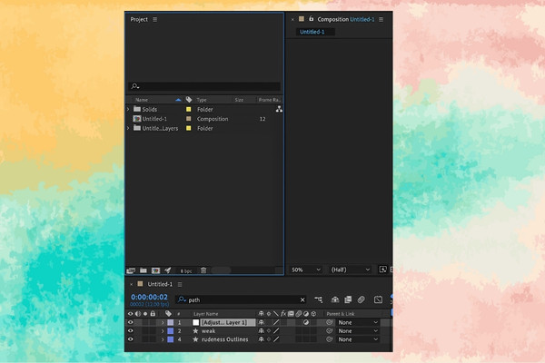This screenshot has width=545, height=363.
Task: Sort project items by Type column
Action: (202, 100)
